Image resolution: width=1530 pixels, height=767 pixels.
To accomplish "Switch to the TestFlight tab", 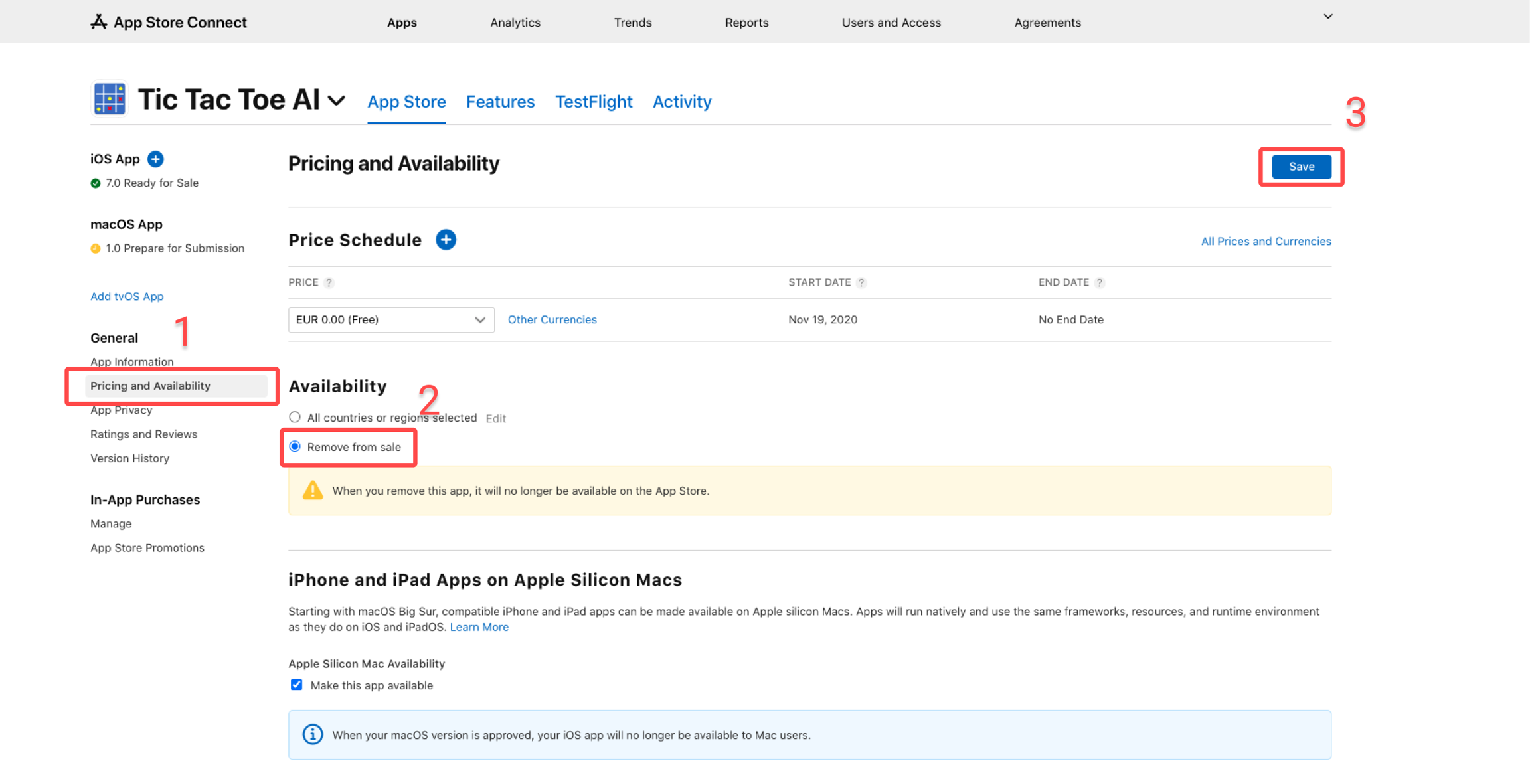I will tap(593, 102).
